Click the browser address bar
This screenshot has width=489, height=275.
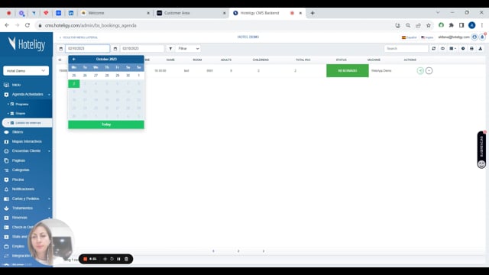coord(215,25)
